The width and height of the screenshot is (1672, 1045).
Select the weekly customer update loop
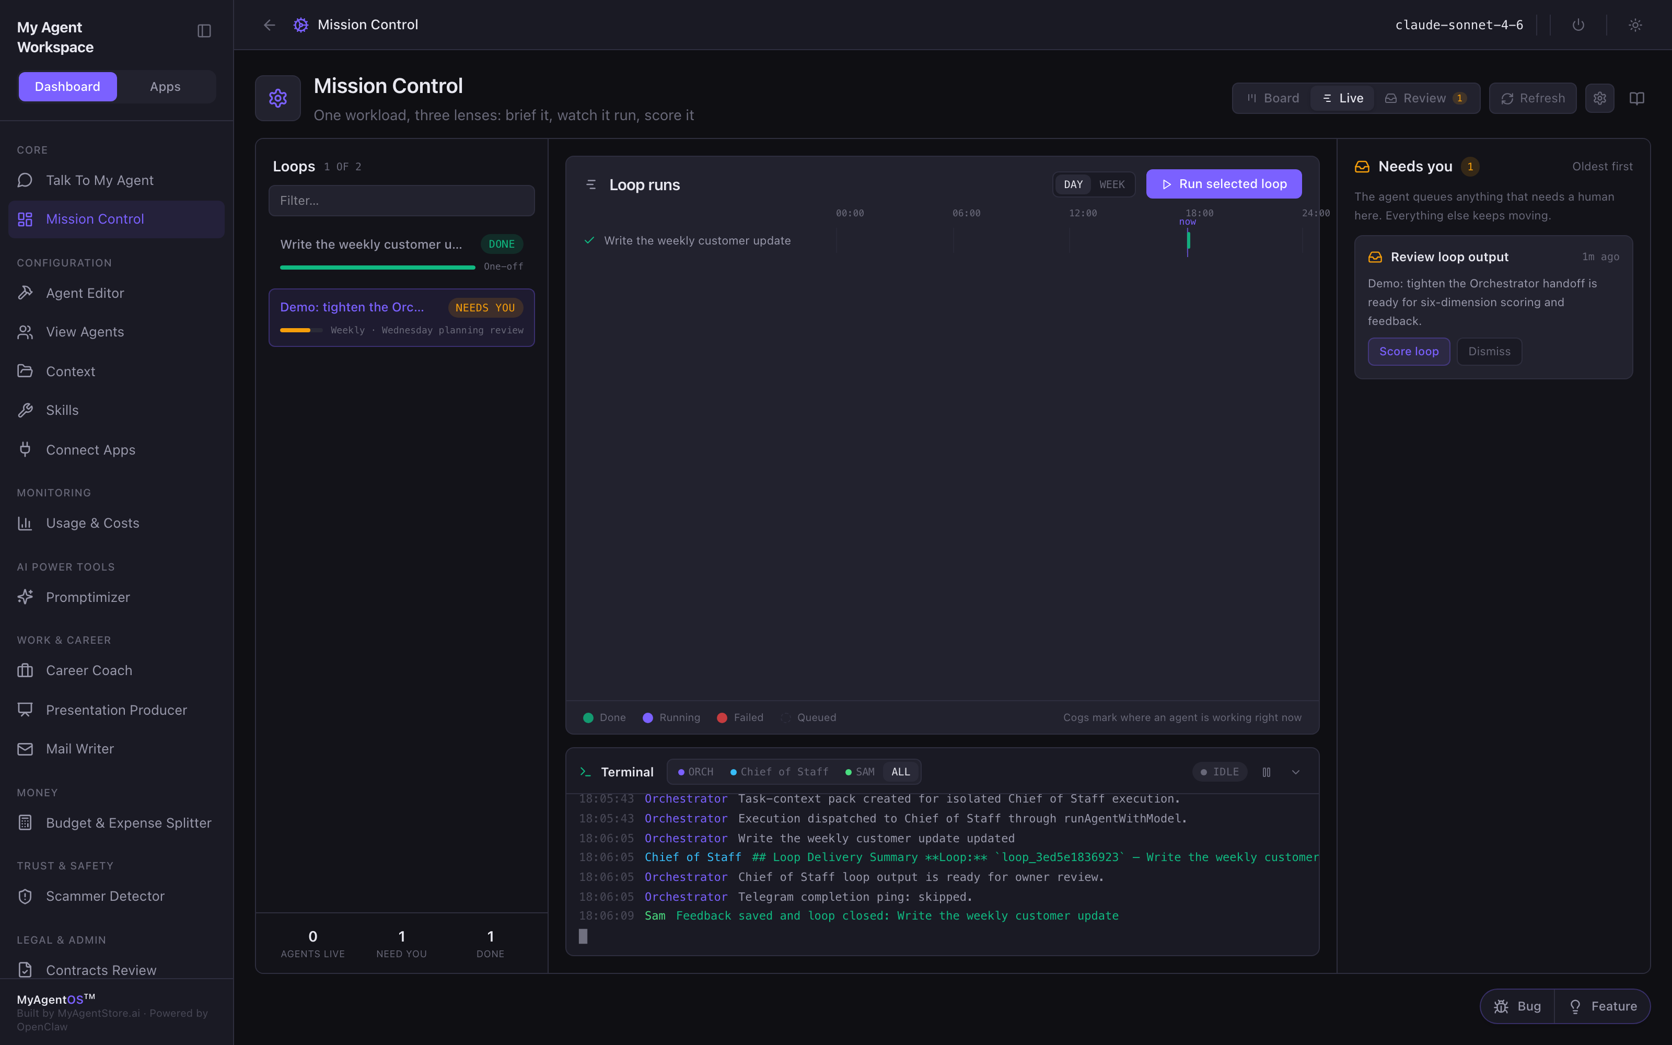click(x=401, y=253)
